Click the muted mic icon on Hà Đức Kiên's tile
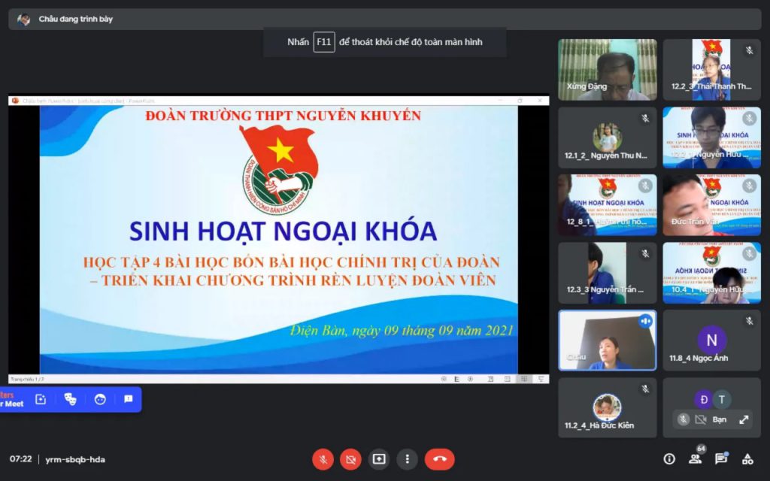 pyautogui.click(x=645, y=389)
